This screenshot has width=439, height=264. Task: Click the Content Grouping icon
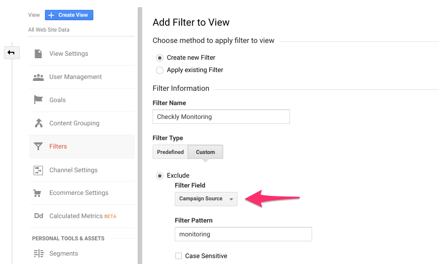pos(38,123)
